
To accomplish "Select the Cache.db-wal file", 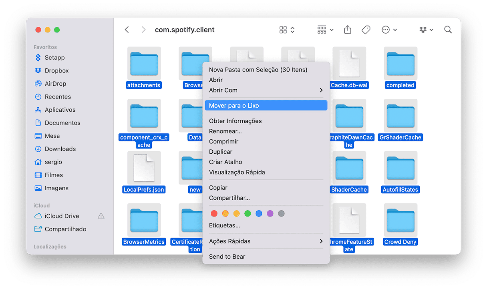I will (x=349, y=68).
